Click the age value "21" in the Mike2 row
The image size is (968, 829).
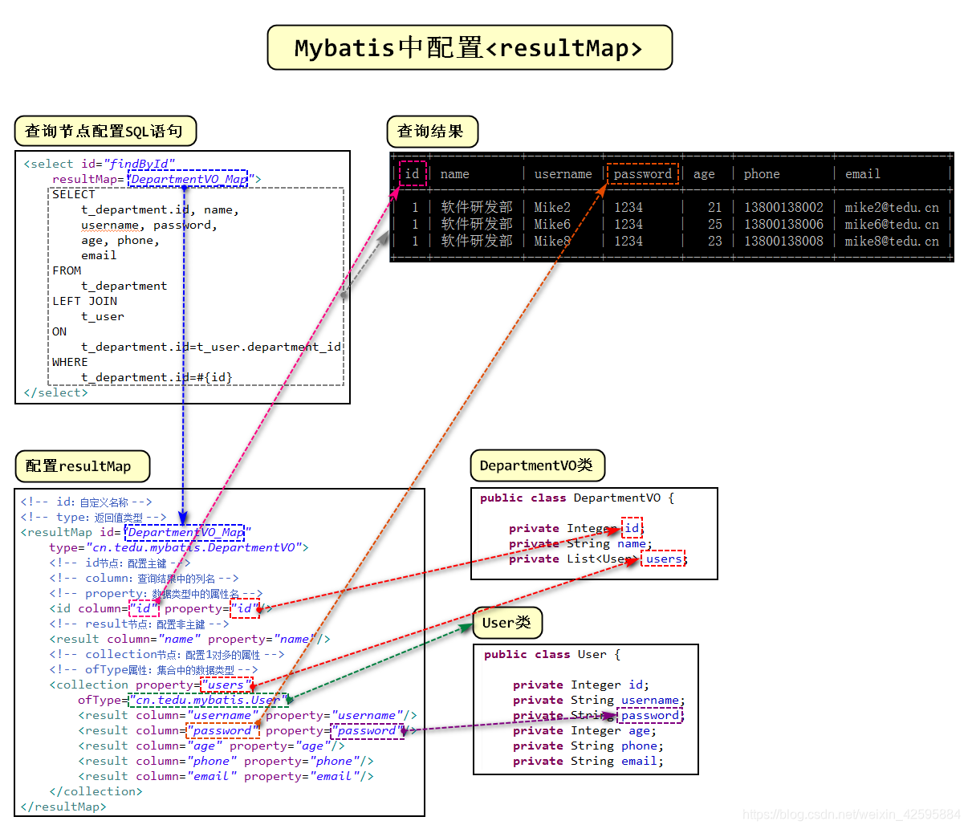pos(714,207)
